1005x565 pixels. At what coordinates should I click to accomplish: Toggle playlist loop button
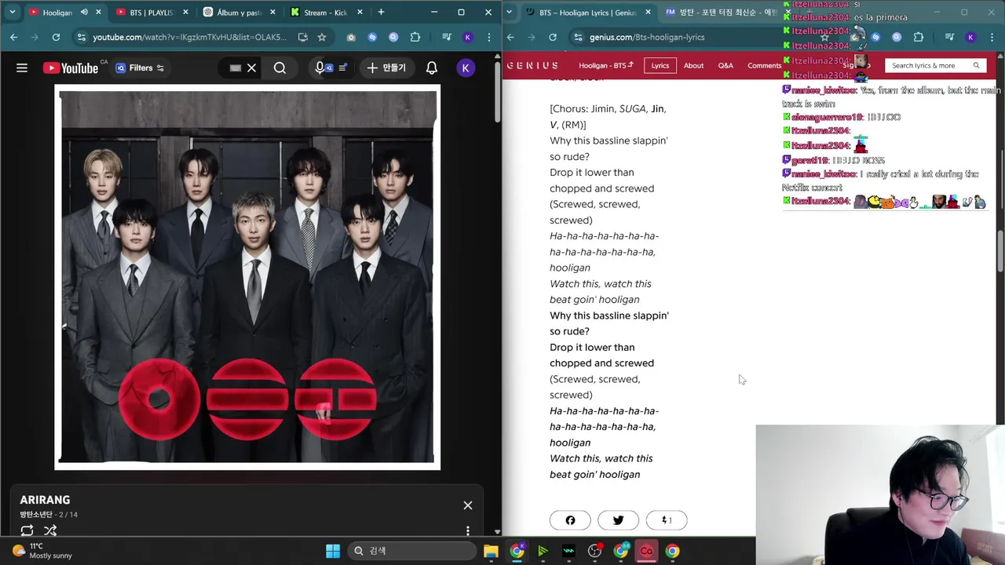click(27, 530)
